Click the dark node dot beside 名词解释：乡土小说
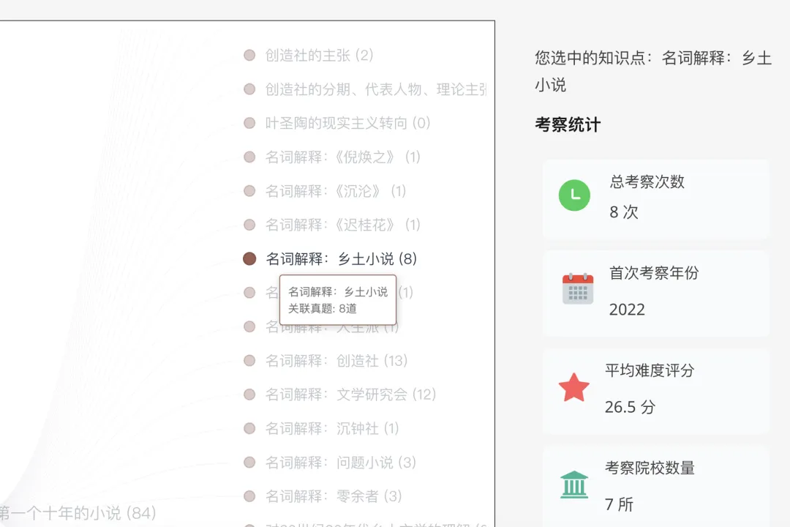 (249, 258)
